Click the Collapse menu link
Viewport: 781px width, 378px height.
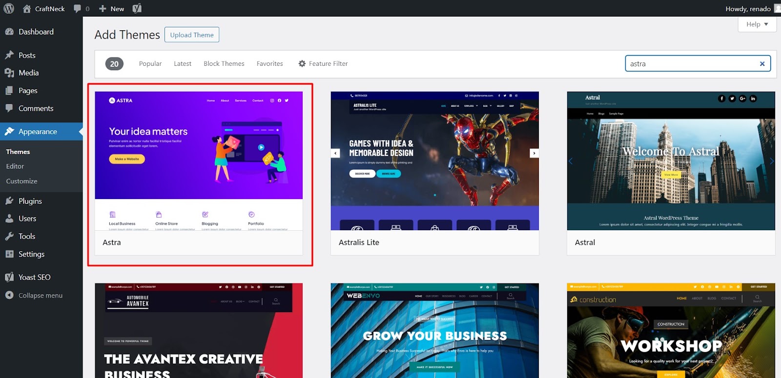pos(41,295)
